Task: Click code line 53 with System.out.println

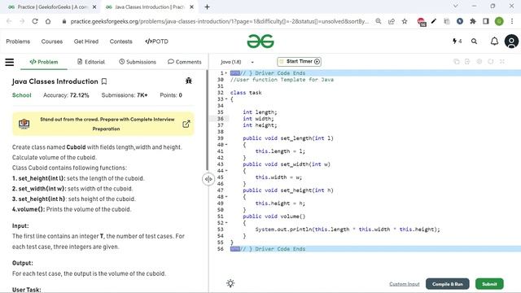Action: coord(348,230)
